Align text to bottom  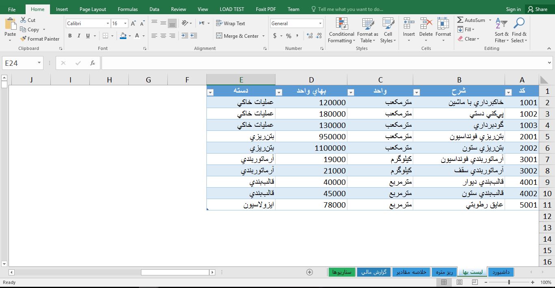pos(172,23)
